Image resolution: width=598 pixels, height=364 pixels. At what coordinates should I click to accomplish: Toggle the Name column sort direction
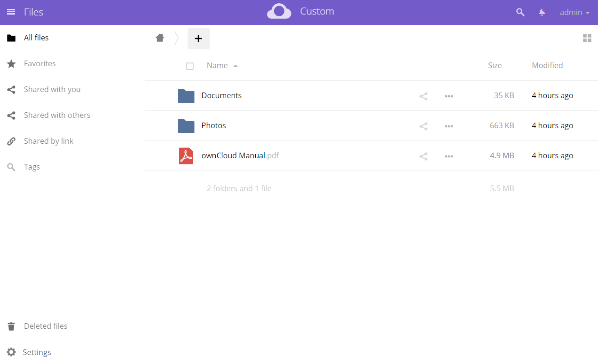click(x=217, y=65)
